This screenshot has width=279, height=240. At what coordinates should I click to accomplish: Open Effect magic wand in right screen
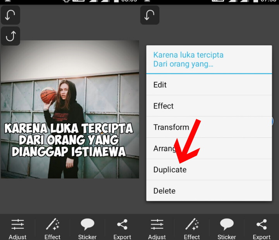pos(192,229)
